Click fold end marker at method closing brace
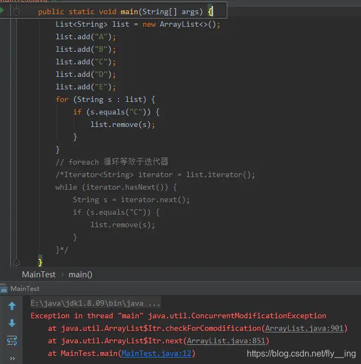Image resolution: width=361 pixels, height=364 pixels. 16,262
